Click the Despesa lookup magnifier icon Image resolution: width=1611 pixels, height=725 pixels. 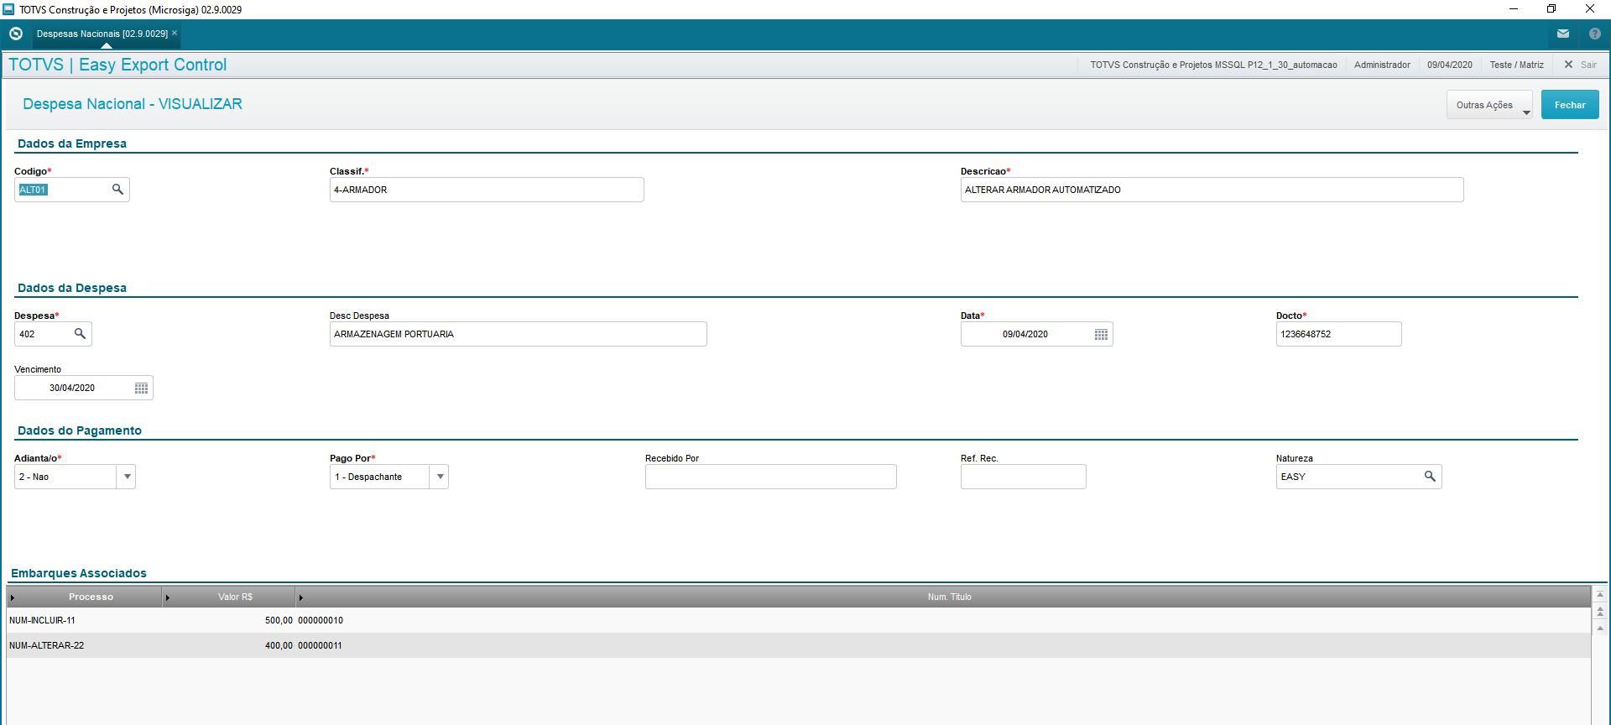coord(81,334)
